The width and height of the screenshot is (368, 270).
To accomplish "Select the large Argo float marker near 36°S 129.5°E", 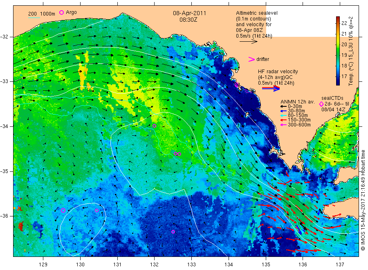I will pyautogui.click(x=63, y=210).
